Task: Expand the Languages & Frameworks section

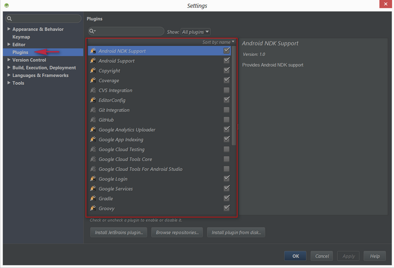Action: pyautogui.click(x=9, y=75)
